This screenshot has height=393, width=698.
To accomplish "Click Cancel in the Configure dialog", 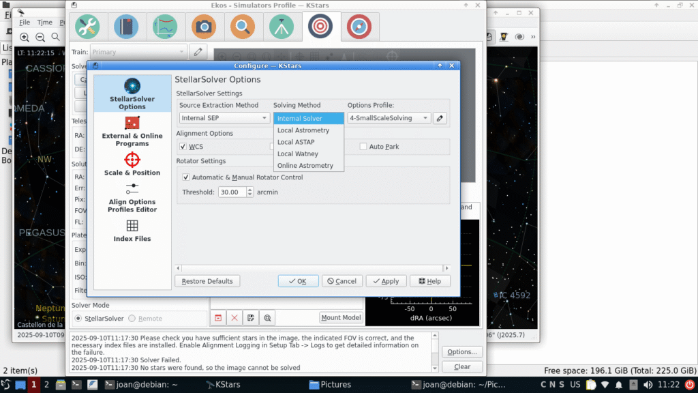I will point(342,281).
